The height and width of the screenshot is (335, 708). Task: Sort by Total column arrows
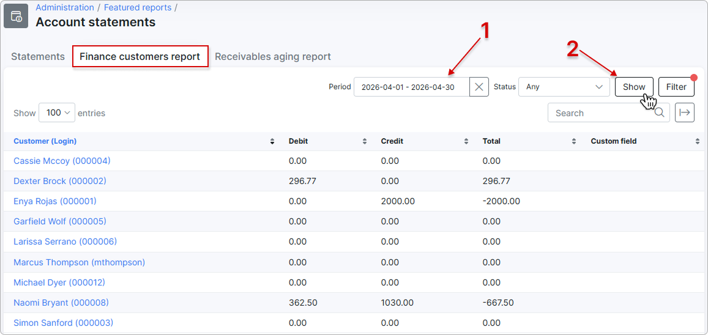pos(574,141)
